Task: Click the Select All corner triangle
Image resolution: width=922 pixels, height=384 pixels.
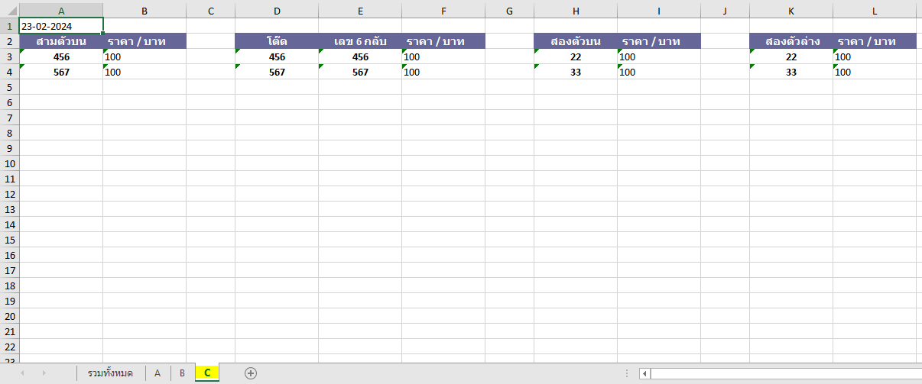Action: pyautogui.click(x=8, y=11)
